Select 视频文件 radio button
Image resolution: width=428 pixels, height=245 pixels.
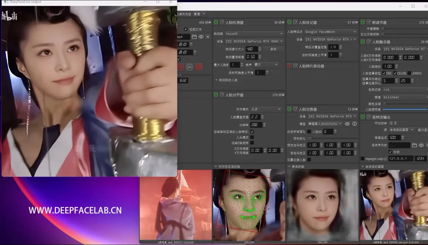click(186, 29)
